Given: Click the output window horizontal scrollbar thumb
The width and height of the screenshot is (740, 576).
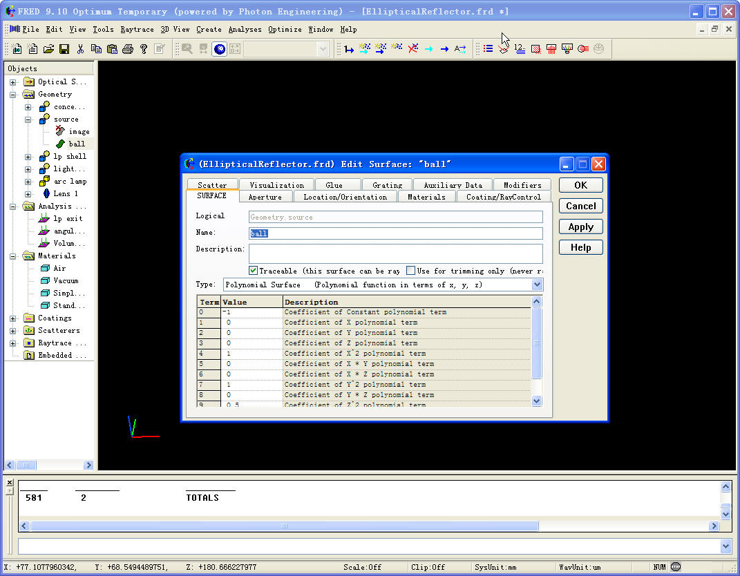Looking at the screenshot, I should click(x=284, y=526).
